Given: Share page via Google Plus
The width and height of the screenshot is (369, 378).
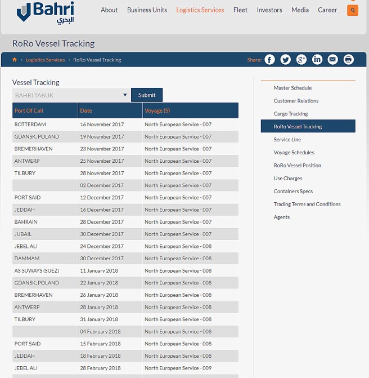Looking at the screenshot, I should [301, 60].
